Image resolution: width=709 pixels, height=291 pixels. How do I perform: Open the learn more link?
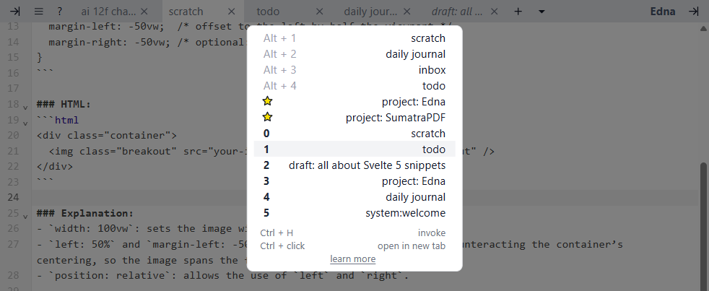point(352,259)
